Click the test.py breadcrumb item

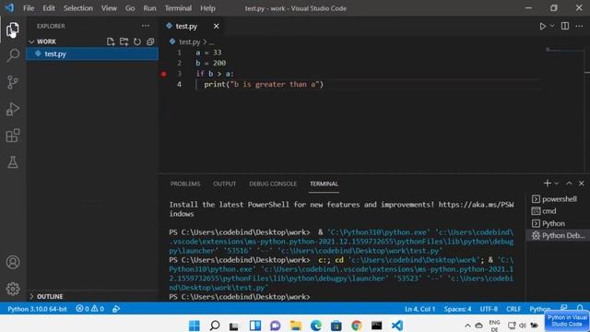(x=189, y=41)
